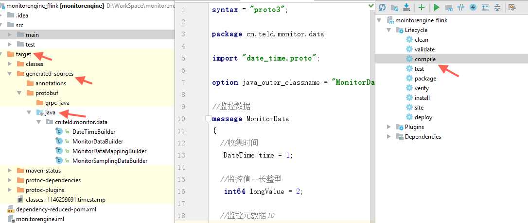Expand the Dependencies node arrow
The width and height of the screenshot is (528, 223).
tap(389, 137)
